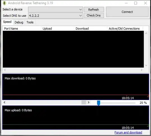
Task: Click the Download column header
Action: [x=91, y=28]
